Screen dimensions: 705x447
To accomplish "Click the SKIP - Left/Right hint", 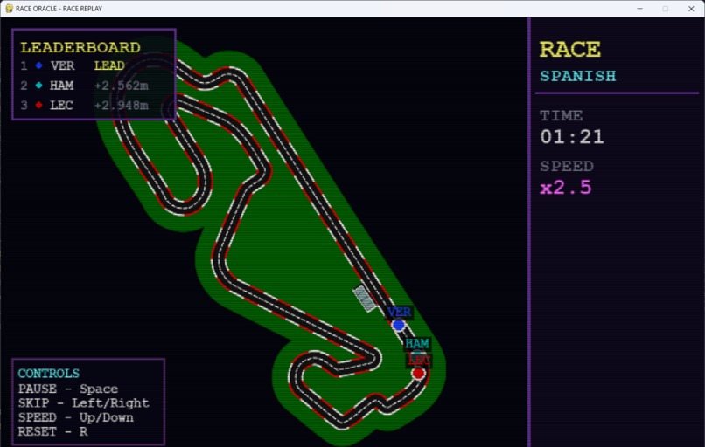I will tap(83, 403).
